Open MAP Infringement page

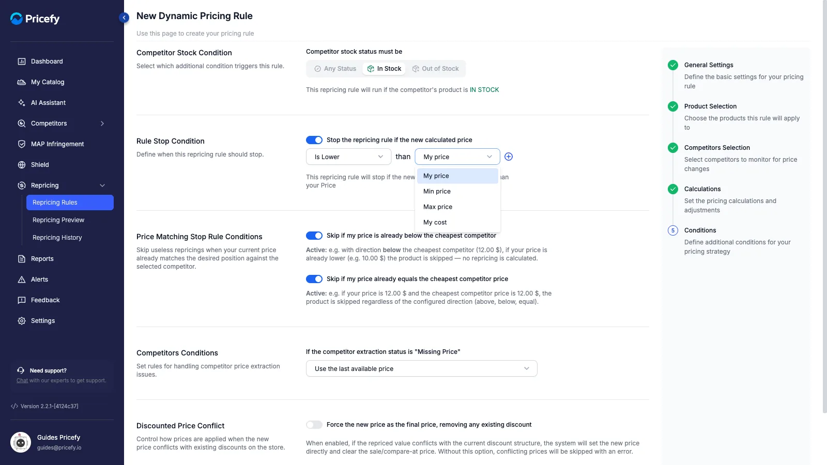(x=57, y=144)
